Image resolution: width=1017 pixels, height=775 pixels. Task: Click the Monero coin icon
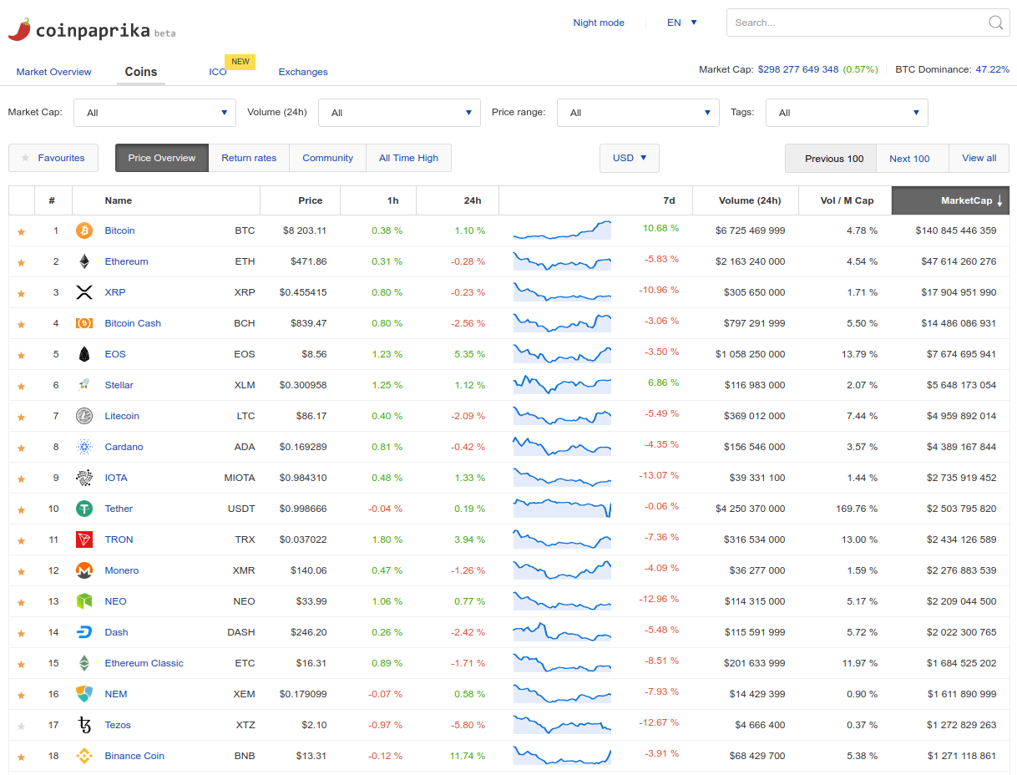83,570
